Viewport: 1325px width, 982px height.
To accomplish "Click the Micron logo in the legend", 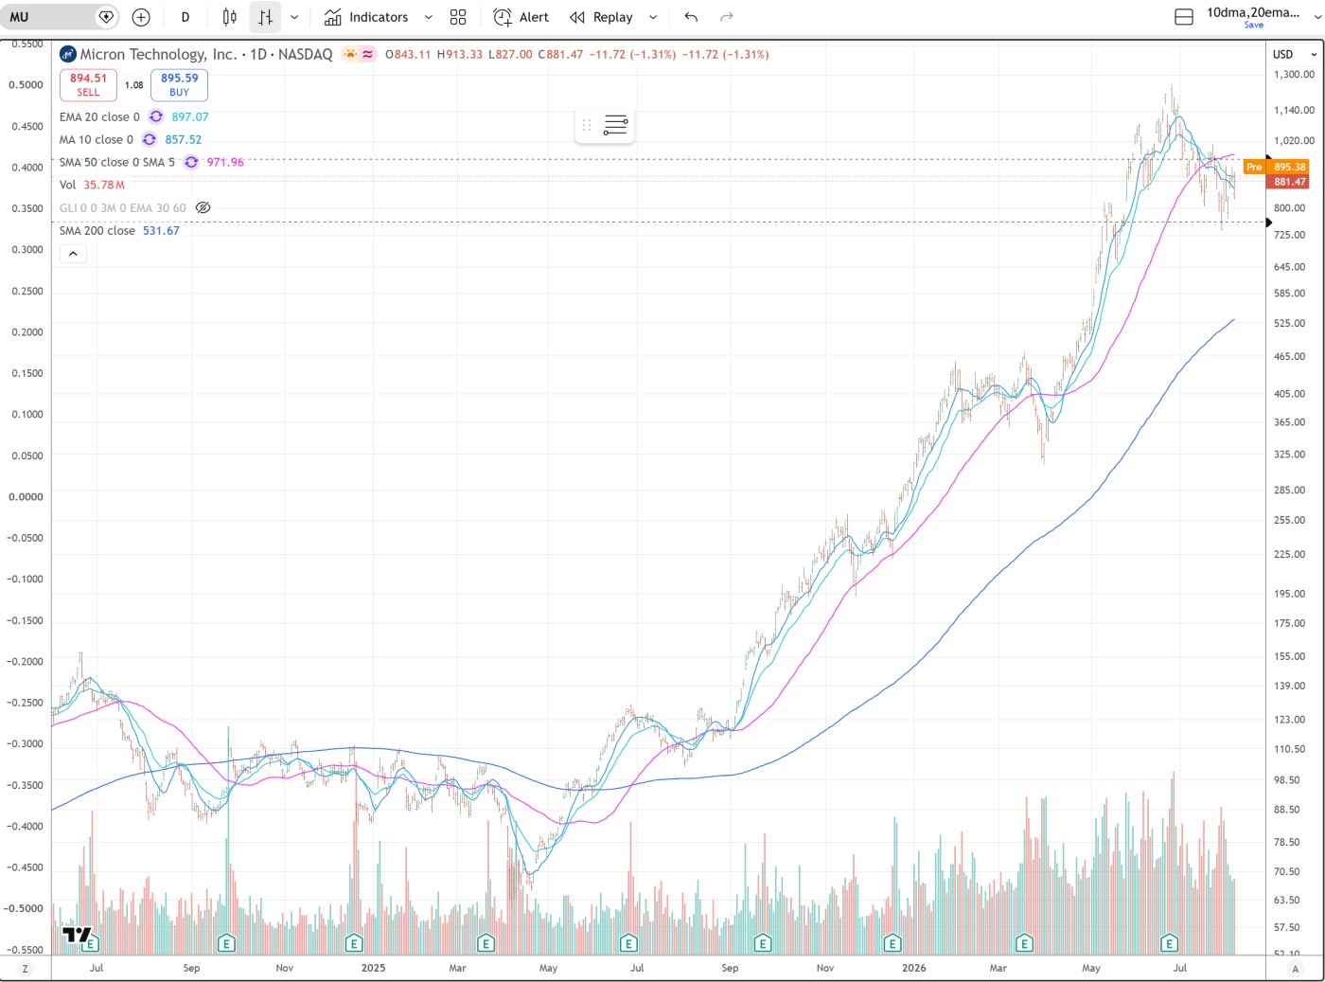I will click(68, 54).
